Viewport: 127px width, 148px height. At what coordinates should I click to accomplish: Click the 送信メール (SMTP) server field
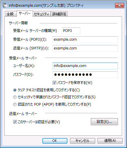coord(85,48)
